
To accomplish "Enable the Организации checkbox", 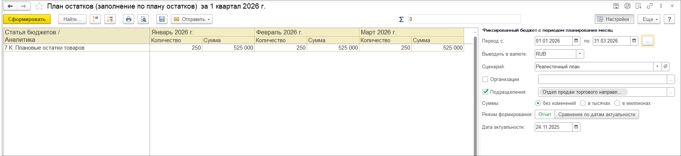I will [485, 79].
